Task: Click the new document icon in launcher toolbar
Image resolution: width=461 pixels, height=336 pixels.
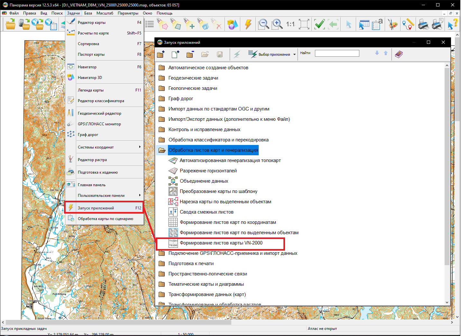Action: coord(175,54)
